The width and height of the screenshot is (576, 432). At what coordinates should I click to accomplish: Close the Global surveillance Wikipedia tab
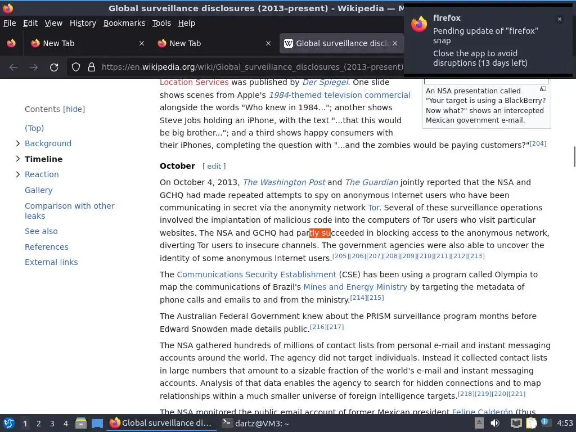[x=394, y=43]
